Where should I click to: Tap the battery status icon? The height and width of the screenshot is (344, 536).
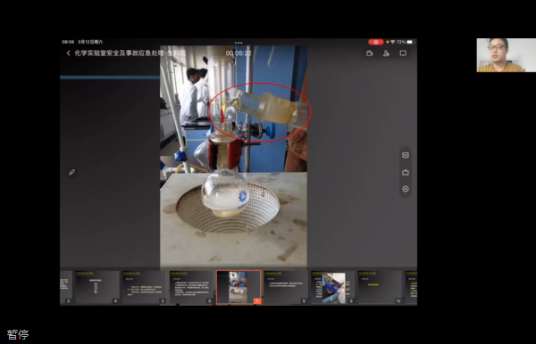[x=411, y=42]
